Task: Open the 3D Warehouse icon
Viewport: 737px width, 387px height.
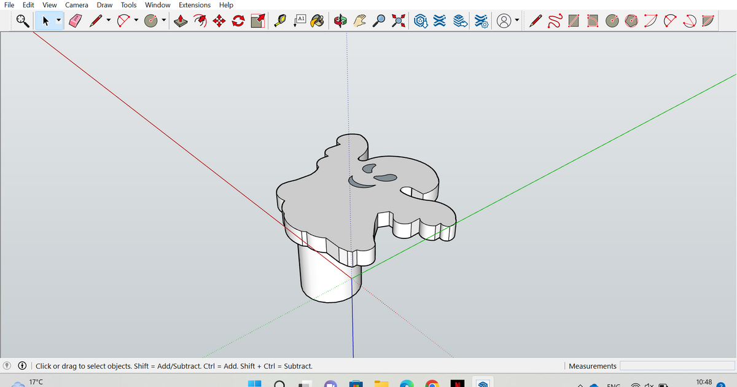Action: coord(421,21)
